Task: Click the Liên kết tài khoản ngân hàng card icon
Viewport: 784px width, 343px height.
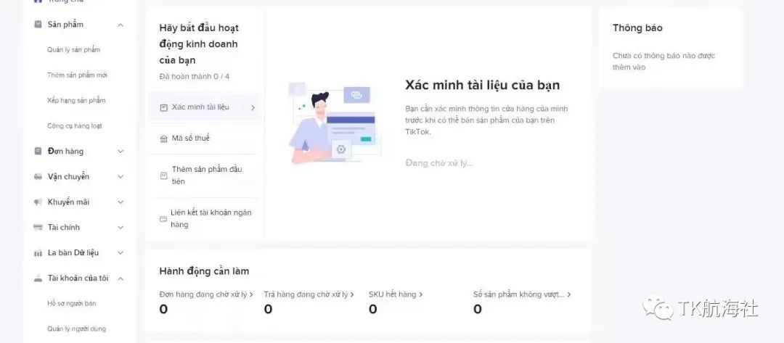Action: click(x=163, y=219)
